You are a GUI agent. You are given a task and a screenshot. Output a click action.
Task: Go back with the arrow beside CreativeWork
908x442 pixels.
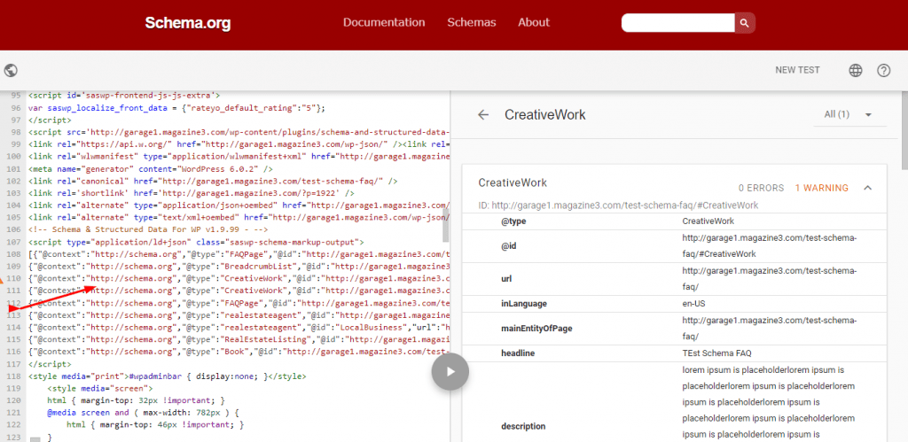tap(483, 114)
